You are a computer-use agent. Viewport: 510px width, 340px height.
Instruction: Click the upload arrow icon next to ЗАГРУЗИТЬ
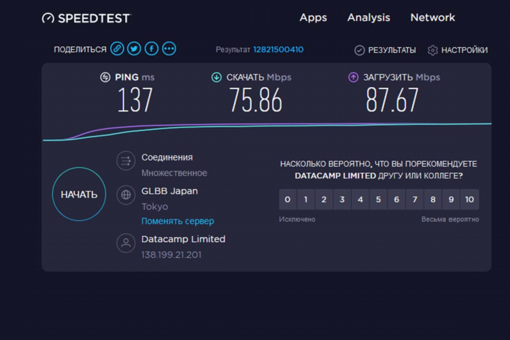point(354,77)
